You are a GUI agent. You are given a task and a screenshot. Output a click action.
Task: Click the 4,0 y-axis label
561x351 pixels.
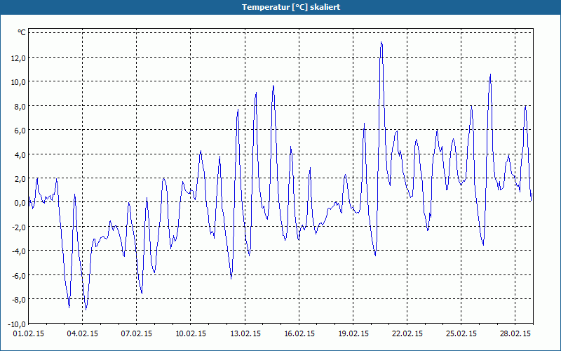20,154
